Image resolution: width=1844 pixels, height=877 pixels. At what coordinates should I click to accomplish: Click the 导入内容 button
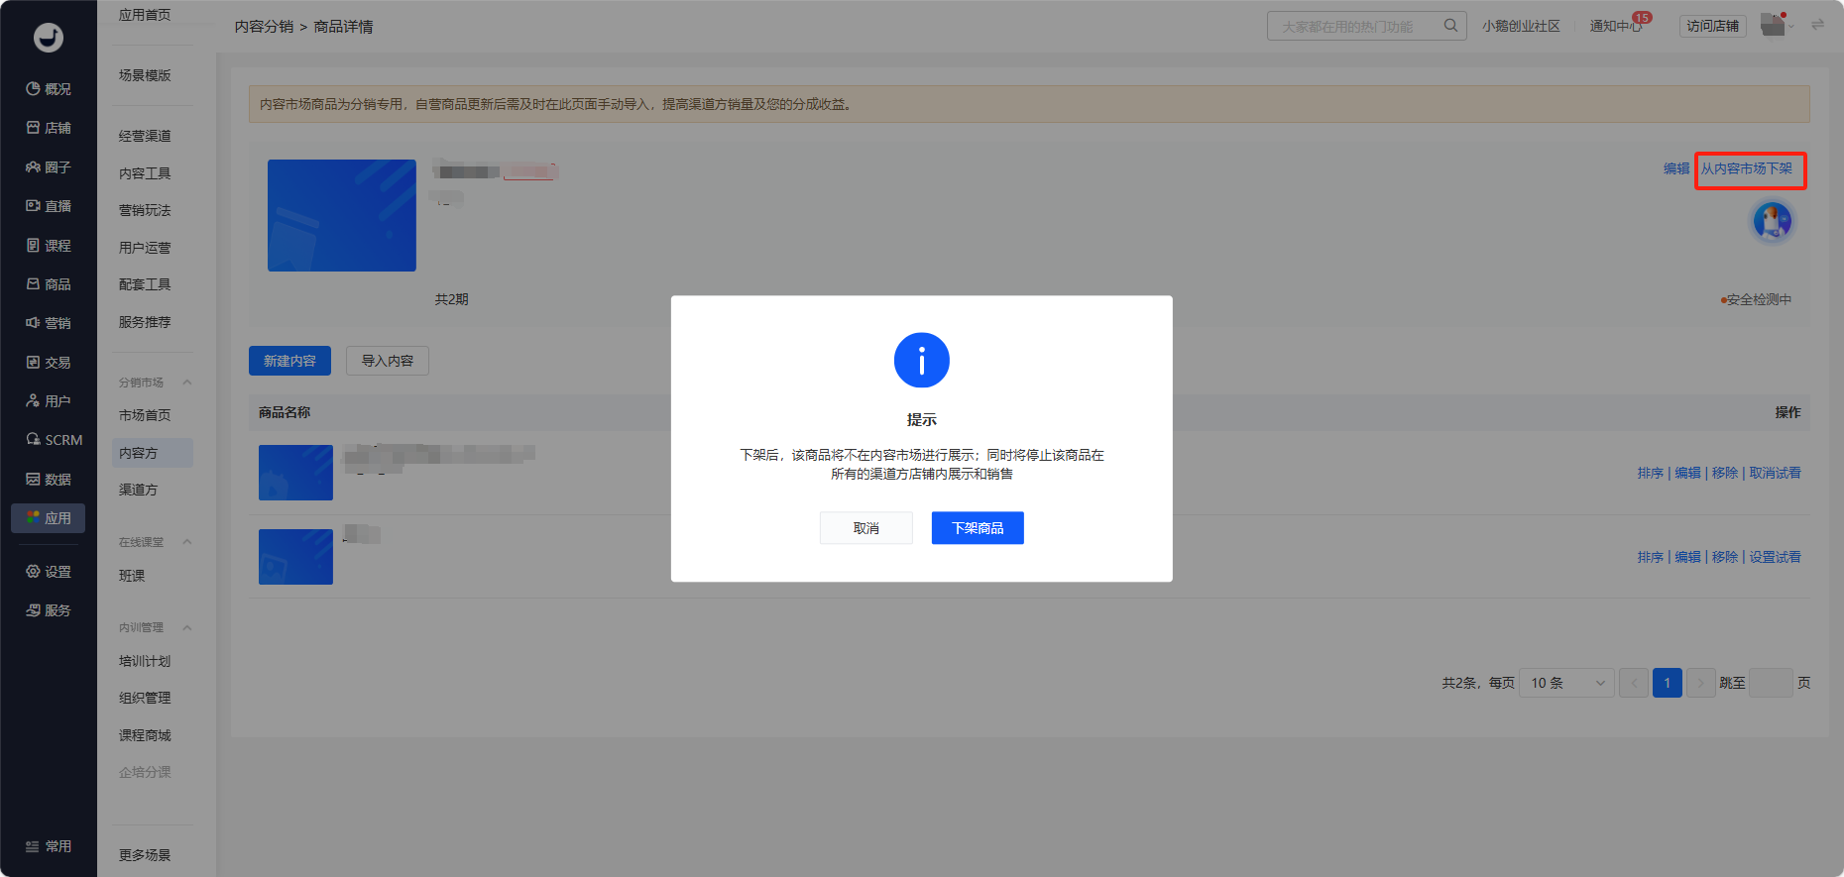[x=388, y=361]
